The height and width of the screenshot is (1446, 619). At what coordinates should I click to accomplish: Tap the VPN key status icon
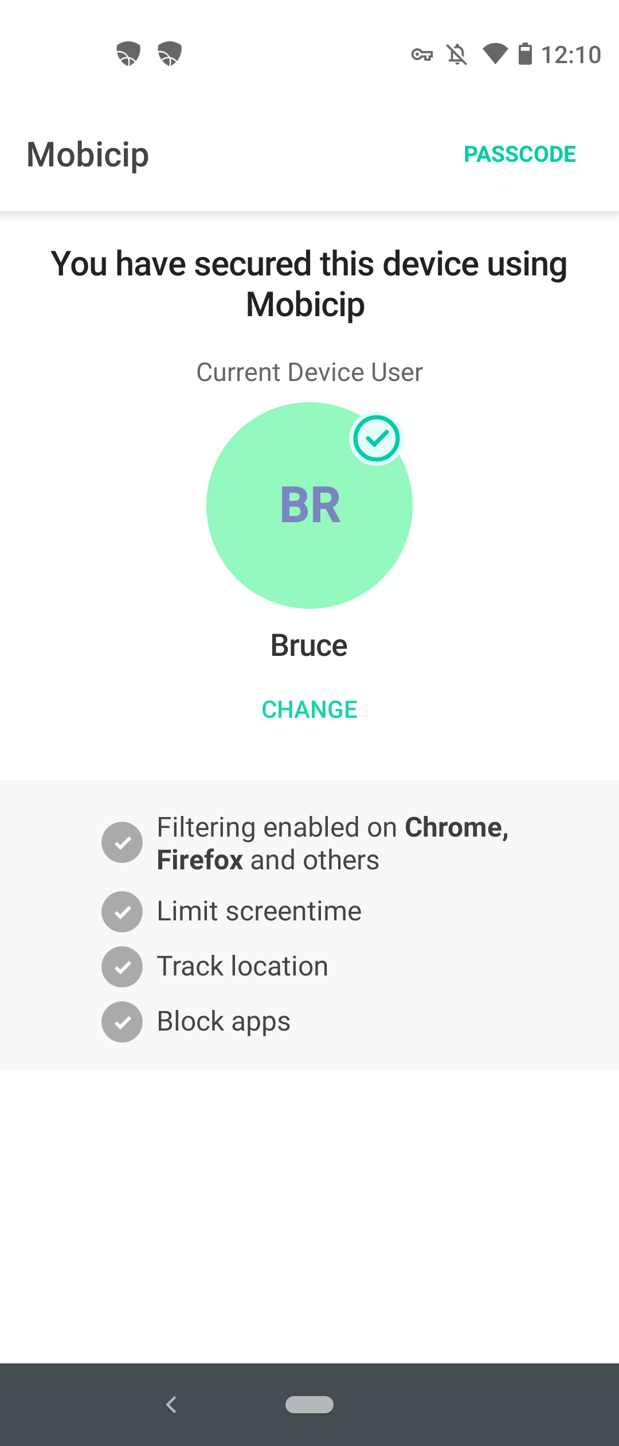click(x=422, y=55)
